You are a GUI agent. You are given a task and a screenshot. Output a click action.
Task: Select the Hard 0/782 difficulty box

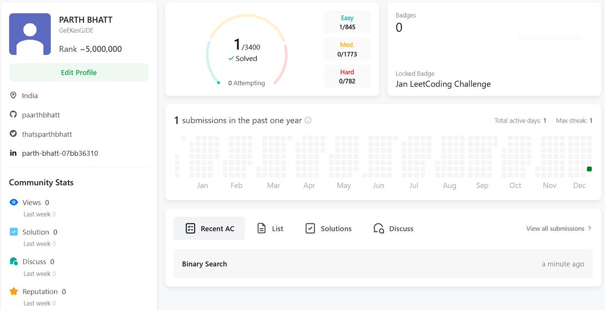[347, 76]
